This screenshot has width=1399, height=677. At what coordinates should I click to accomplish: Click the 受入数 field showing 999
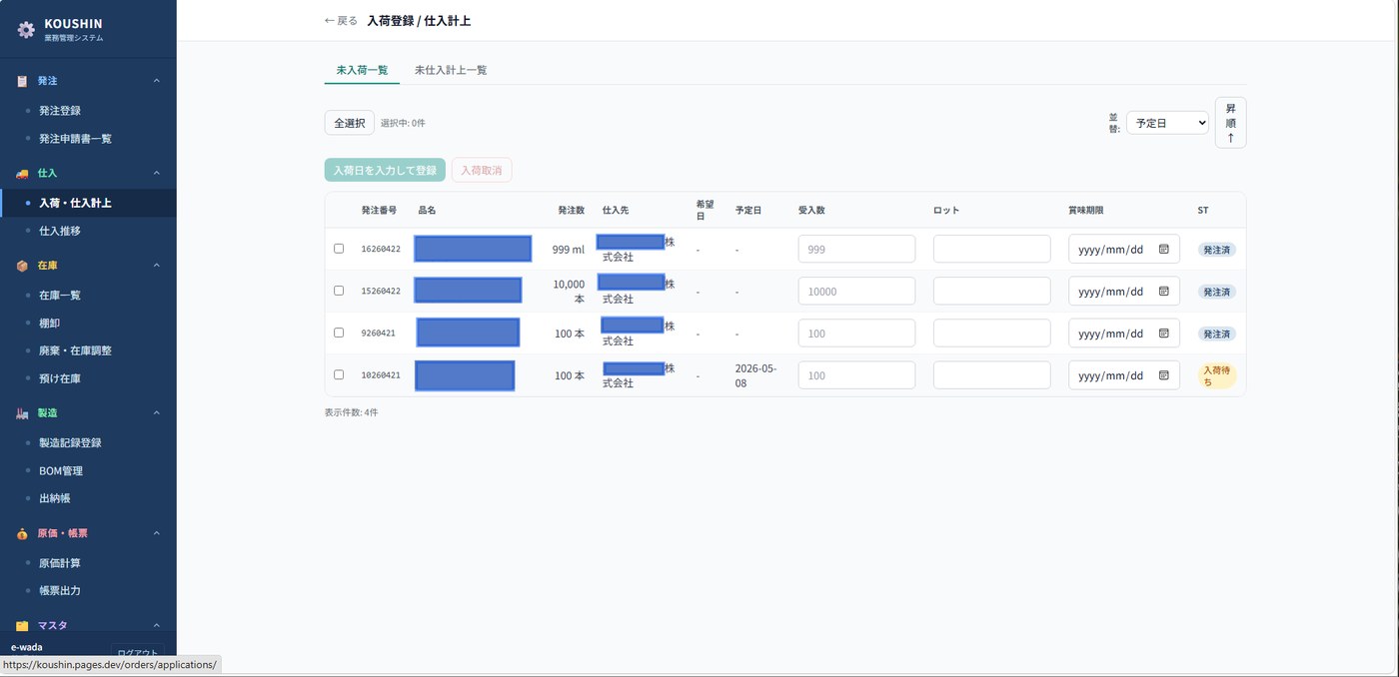(856, 249)
